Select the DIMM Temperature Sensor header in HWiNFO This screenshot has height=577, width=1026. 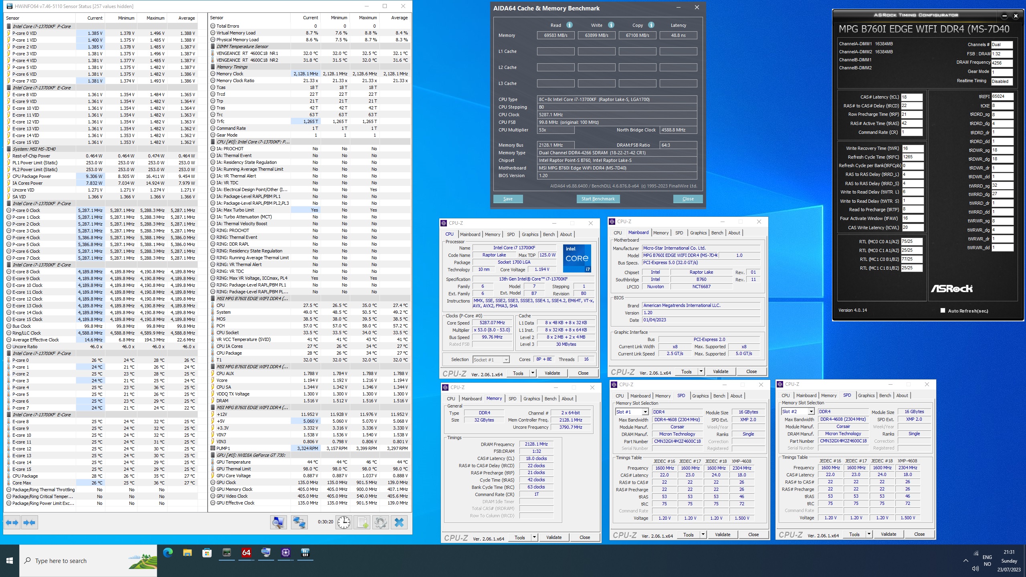coord(309,46)
